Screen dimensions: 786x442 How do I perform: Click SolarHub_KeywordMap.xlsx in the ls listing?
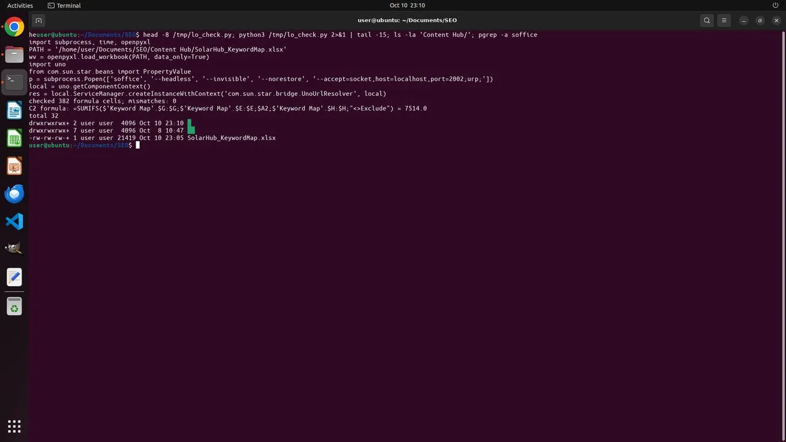point(232,138)
